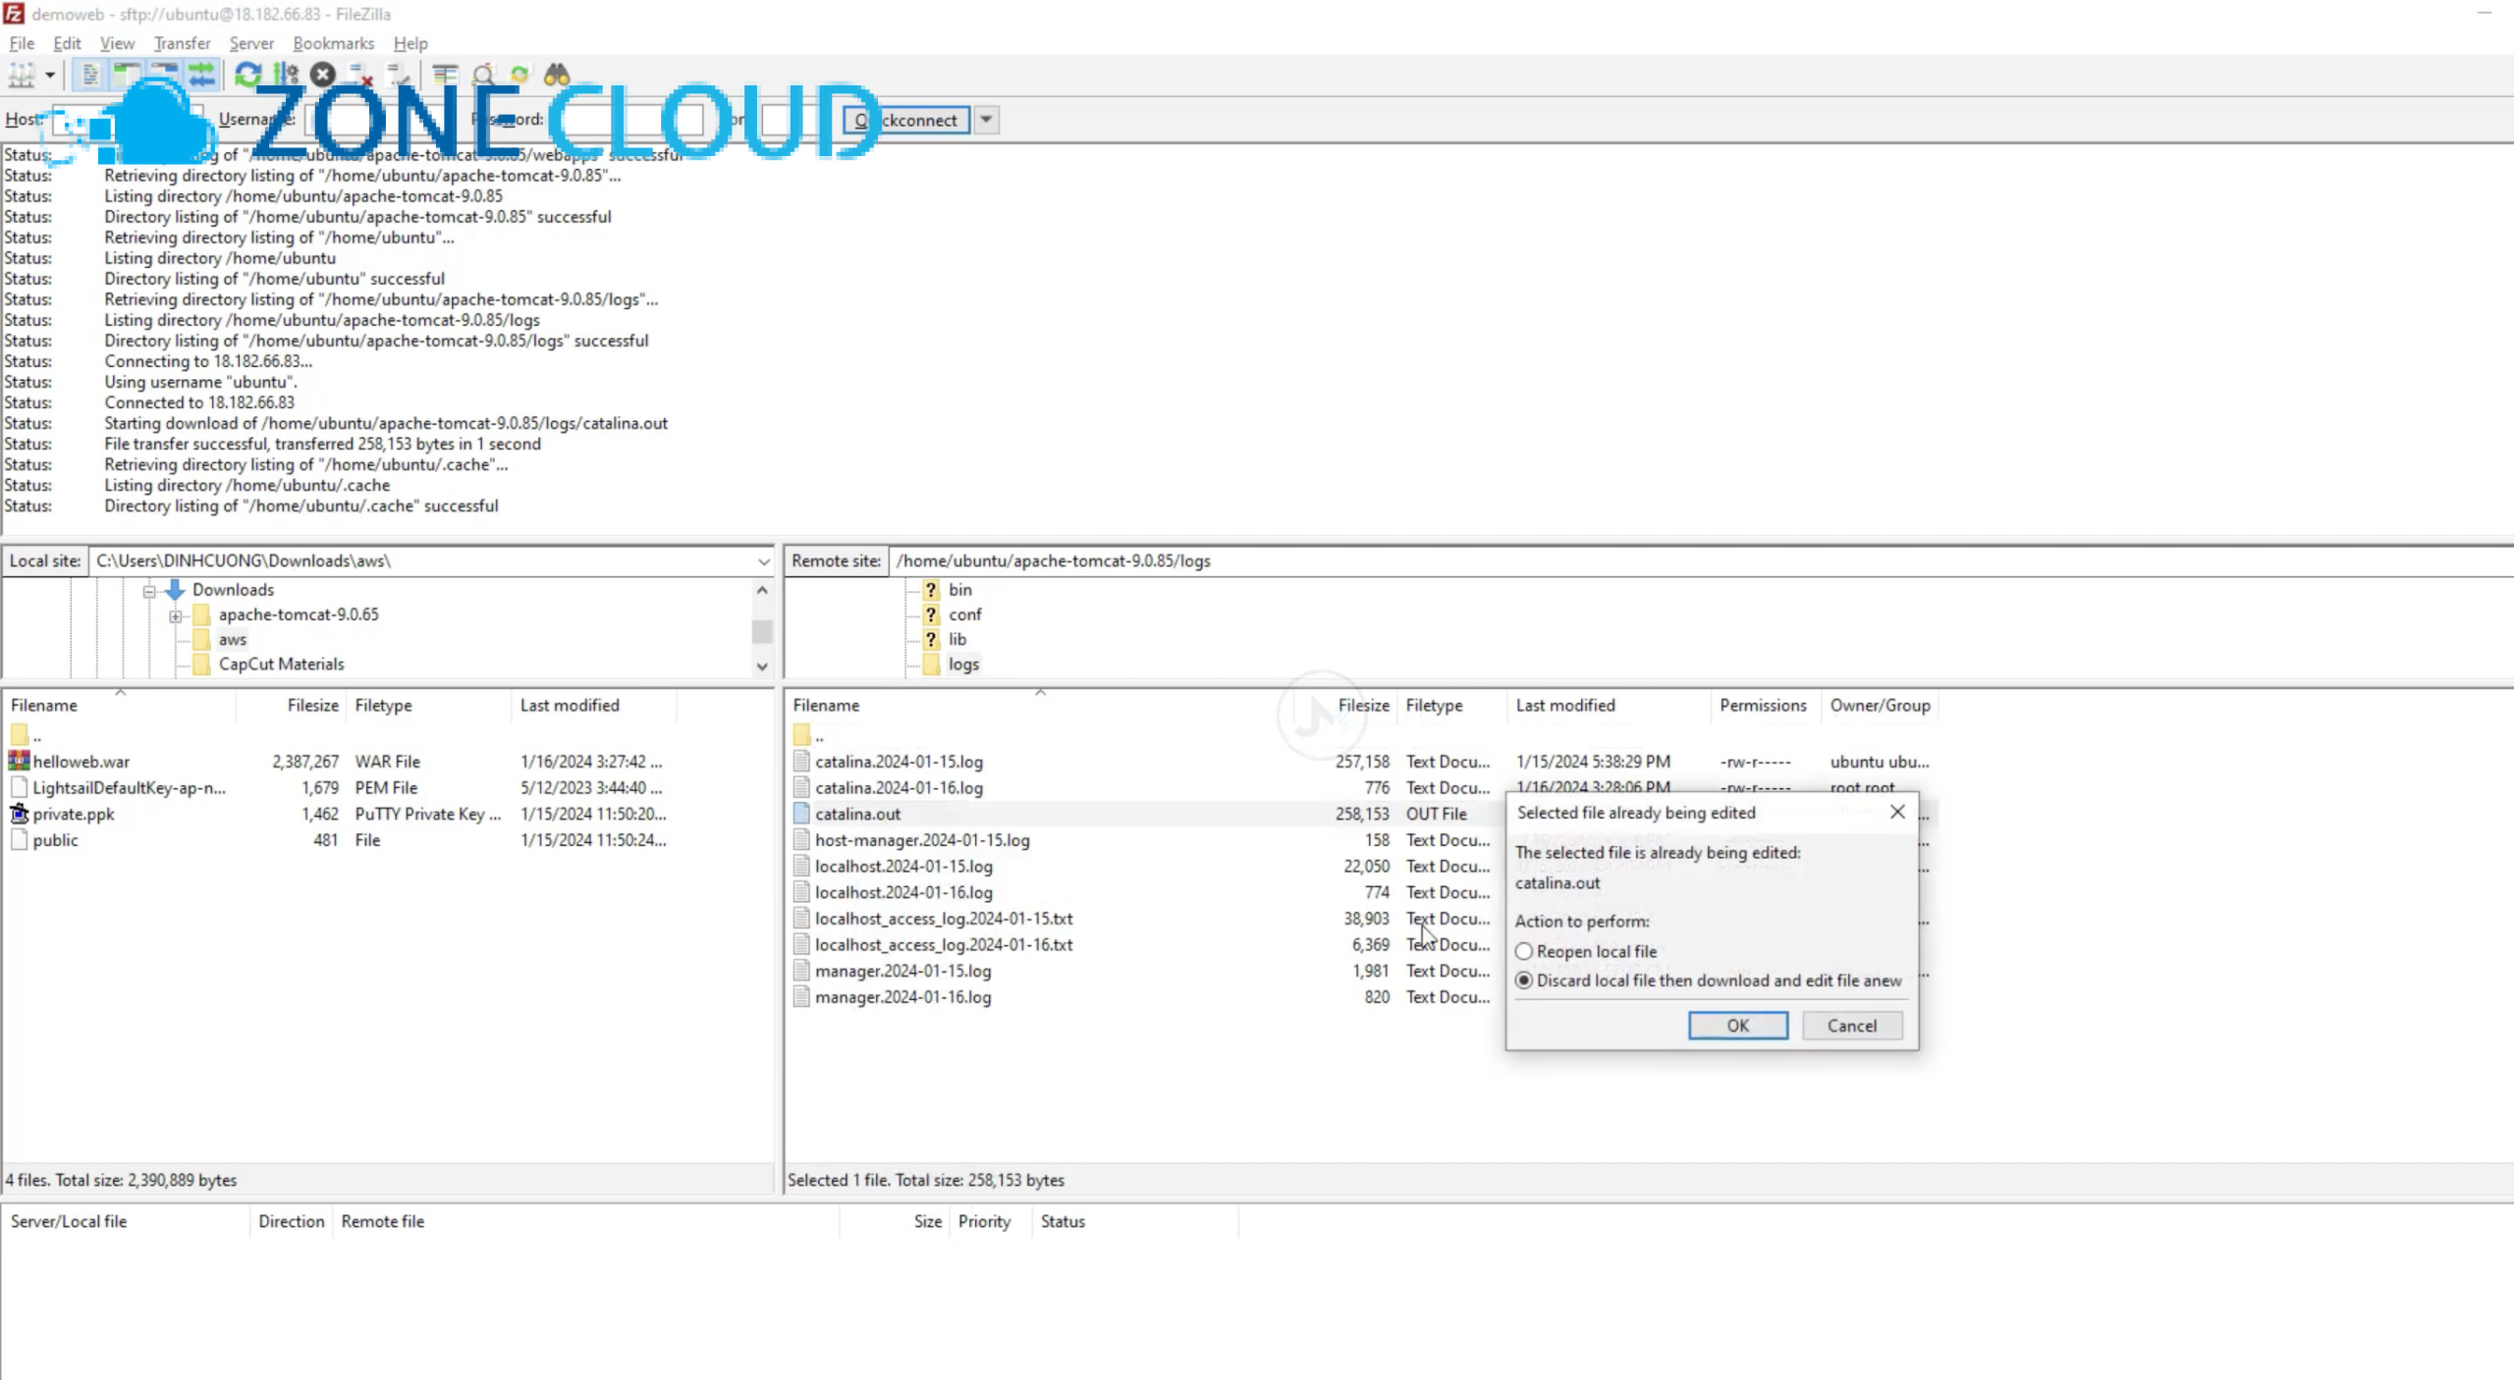2514x1380 pixels.
Task: Click the Remote site path field
Action: tap(1699, 560)
